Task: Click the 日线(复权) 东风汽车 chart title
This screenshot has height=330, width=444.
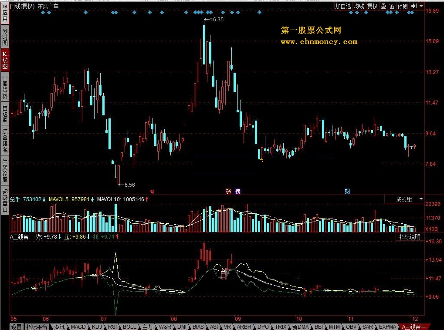Action: pos(34,6)
